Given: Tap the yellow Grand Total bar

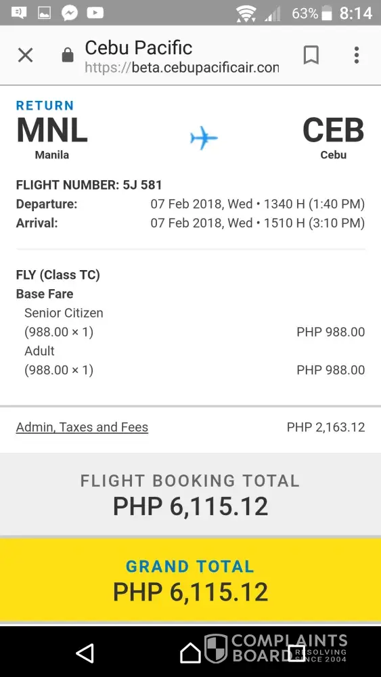Looking at the screenshot, I should pyautogui.click(x=190, y=579).
